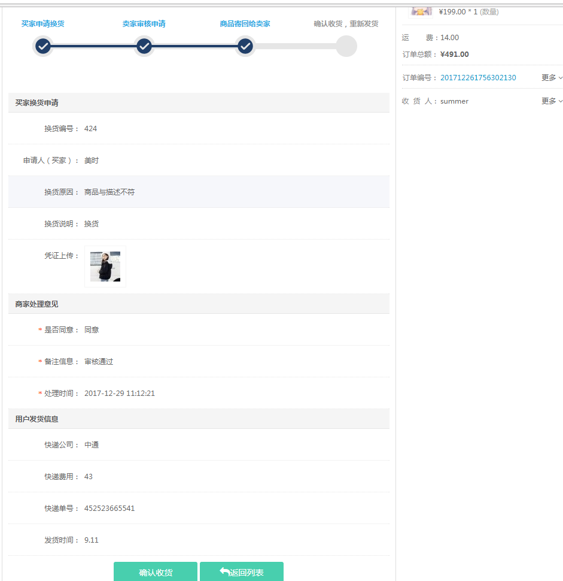Click the second step checkmark for 卖家审核申请

point(144,46)
